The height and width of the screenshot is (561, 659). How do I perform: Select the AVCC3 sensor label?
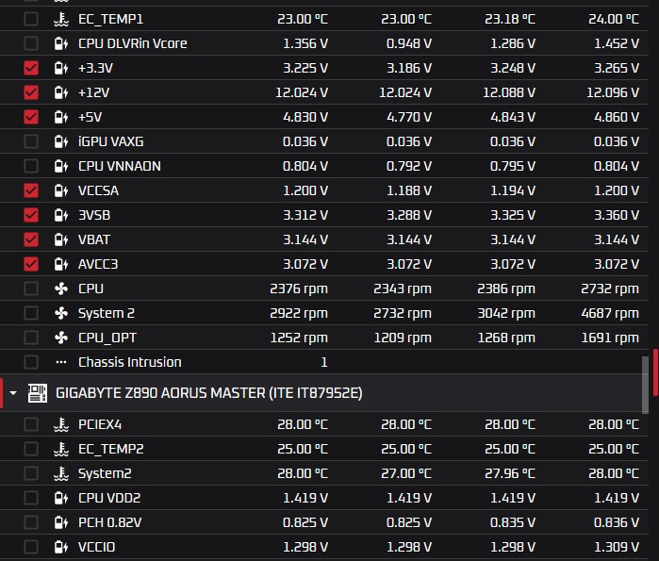(98, 264)
